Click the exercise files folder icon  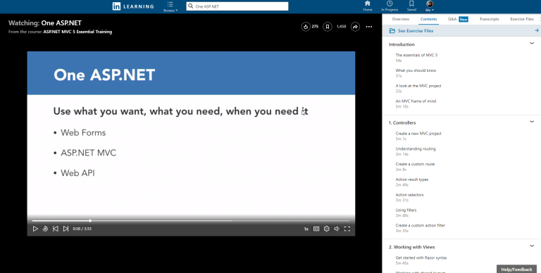[392, 31]
